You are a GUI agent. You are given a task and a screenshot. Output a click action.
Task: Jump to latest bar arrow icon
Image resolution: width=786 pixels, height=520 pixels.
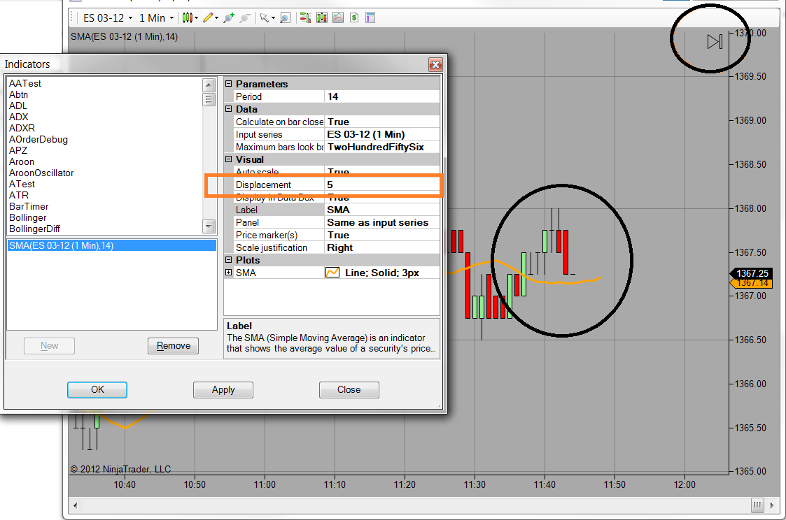tap(715, 41)
